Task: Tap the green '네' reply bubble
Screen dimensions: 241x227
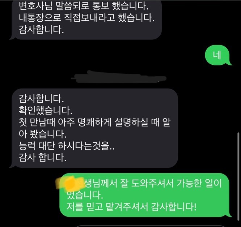Action: [218, 55]
